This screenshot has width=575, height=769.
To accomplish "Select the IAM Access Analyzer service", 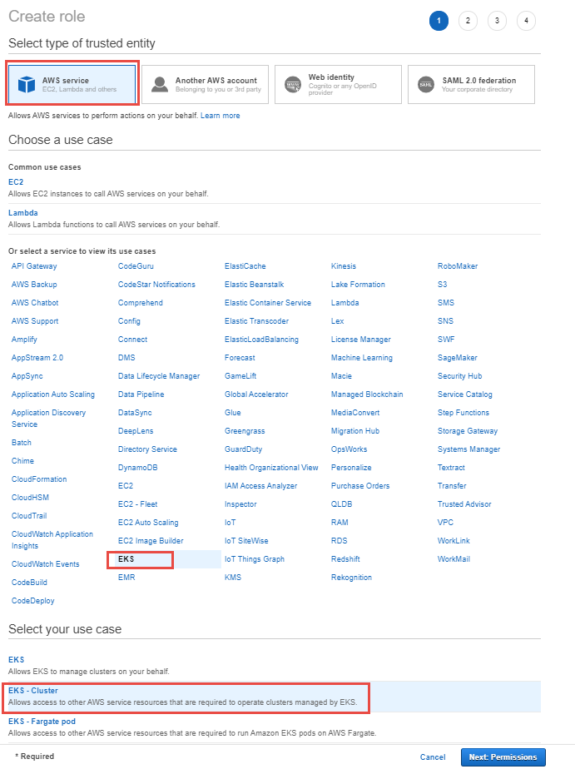I will (x=260, y=486).
